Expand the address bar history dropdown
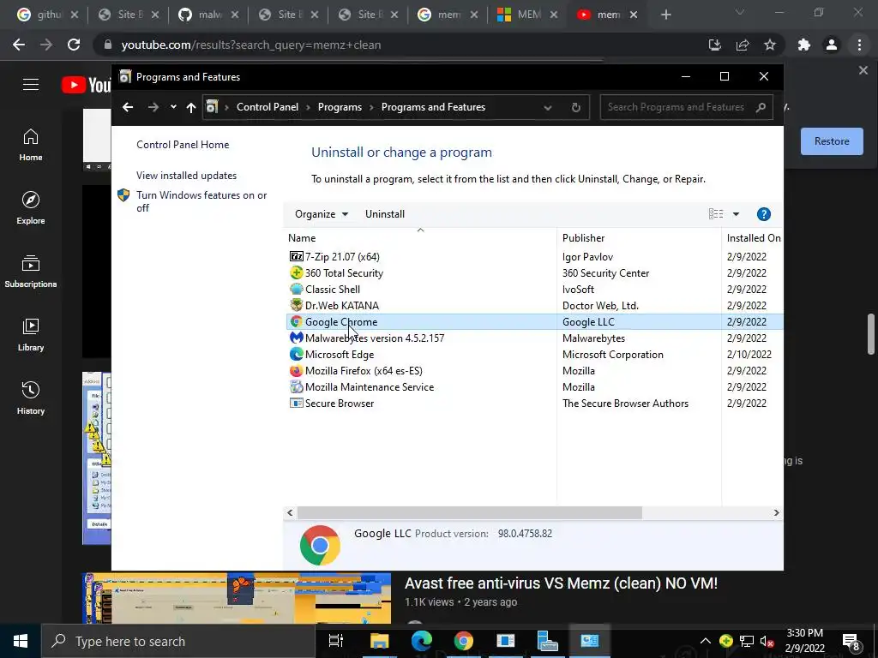Image resolution: width=878 pixels, height=658 pixels. tap(548, 107)
